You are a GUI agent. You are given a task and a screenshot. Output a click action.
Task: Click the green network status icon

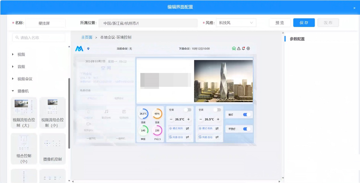[x=234, y=49]
